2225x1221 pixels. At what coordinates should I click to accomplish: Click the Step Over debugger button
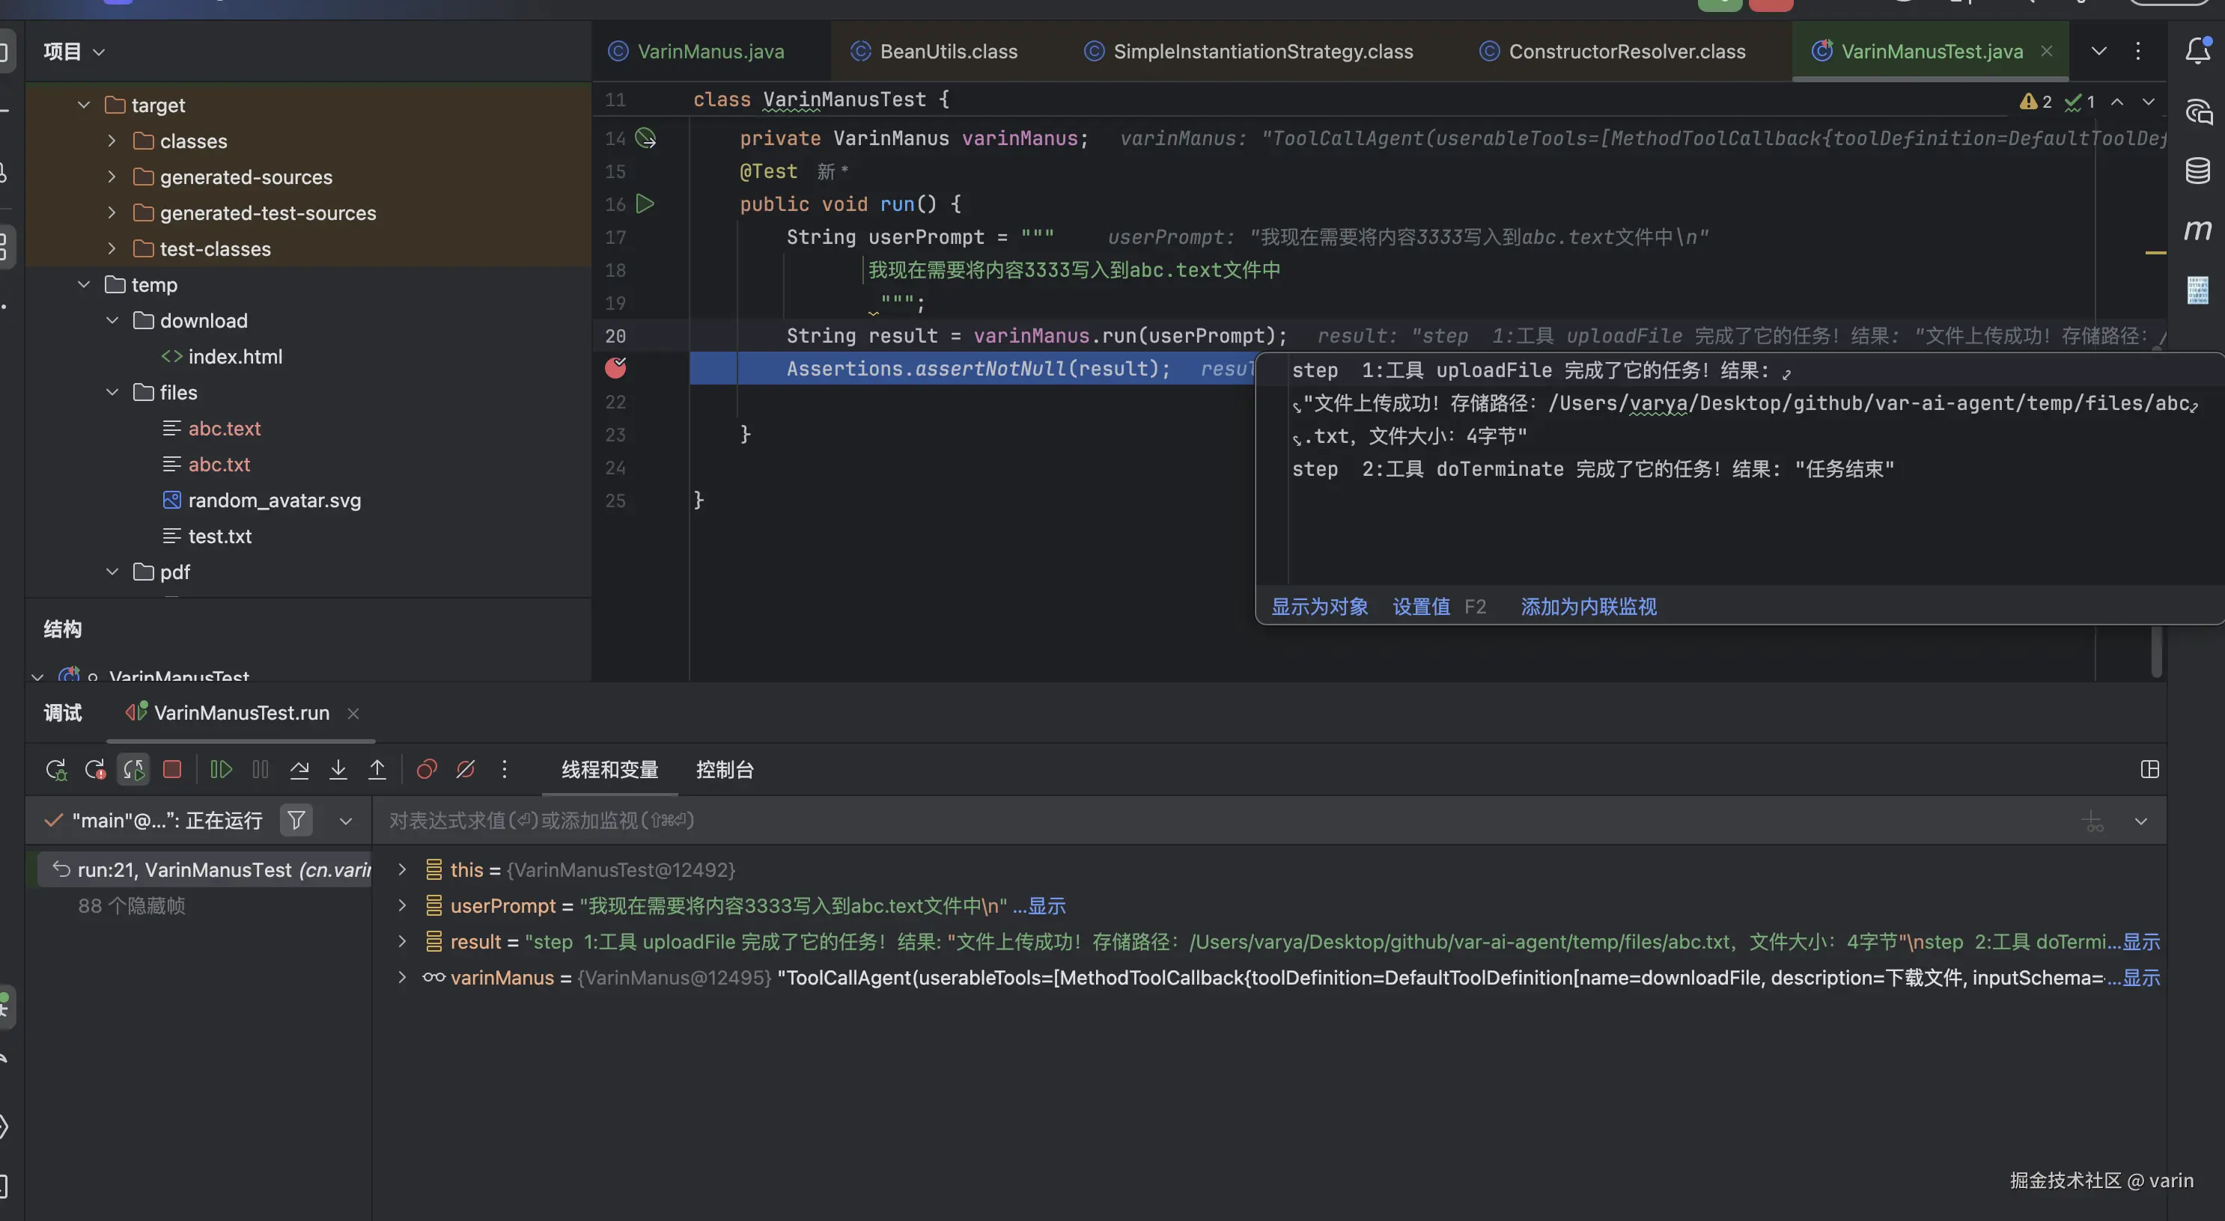click(x=299, y=770)
